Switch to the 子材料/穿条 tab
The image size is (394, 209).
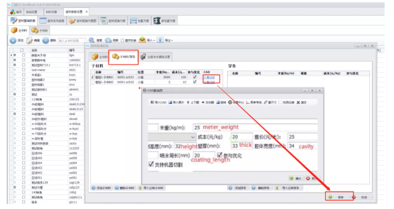124,57
